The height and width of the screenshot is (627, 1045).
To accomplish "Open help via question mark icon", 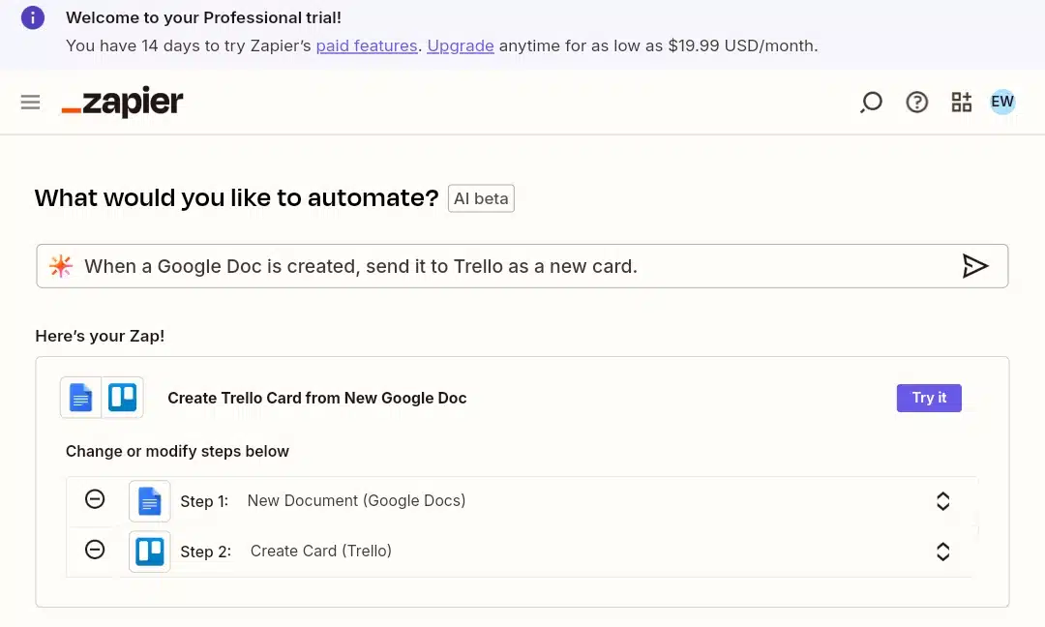I will tap(917, 102).
